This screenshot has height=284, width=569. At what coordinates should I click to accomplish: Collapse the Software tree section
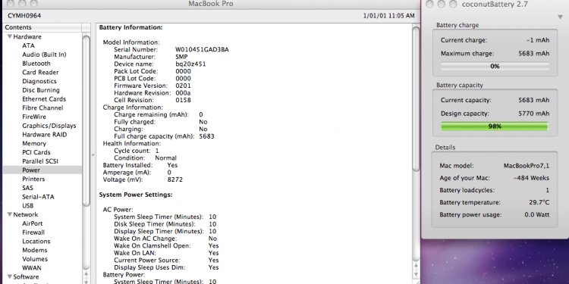(x=9, y=276)
